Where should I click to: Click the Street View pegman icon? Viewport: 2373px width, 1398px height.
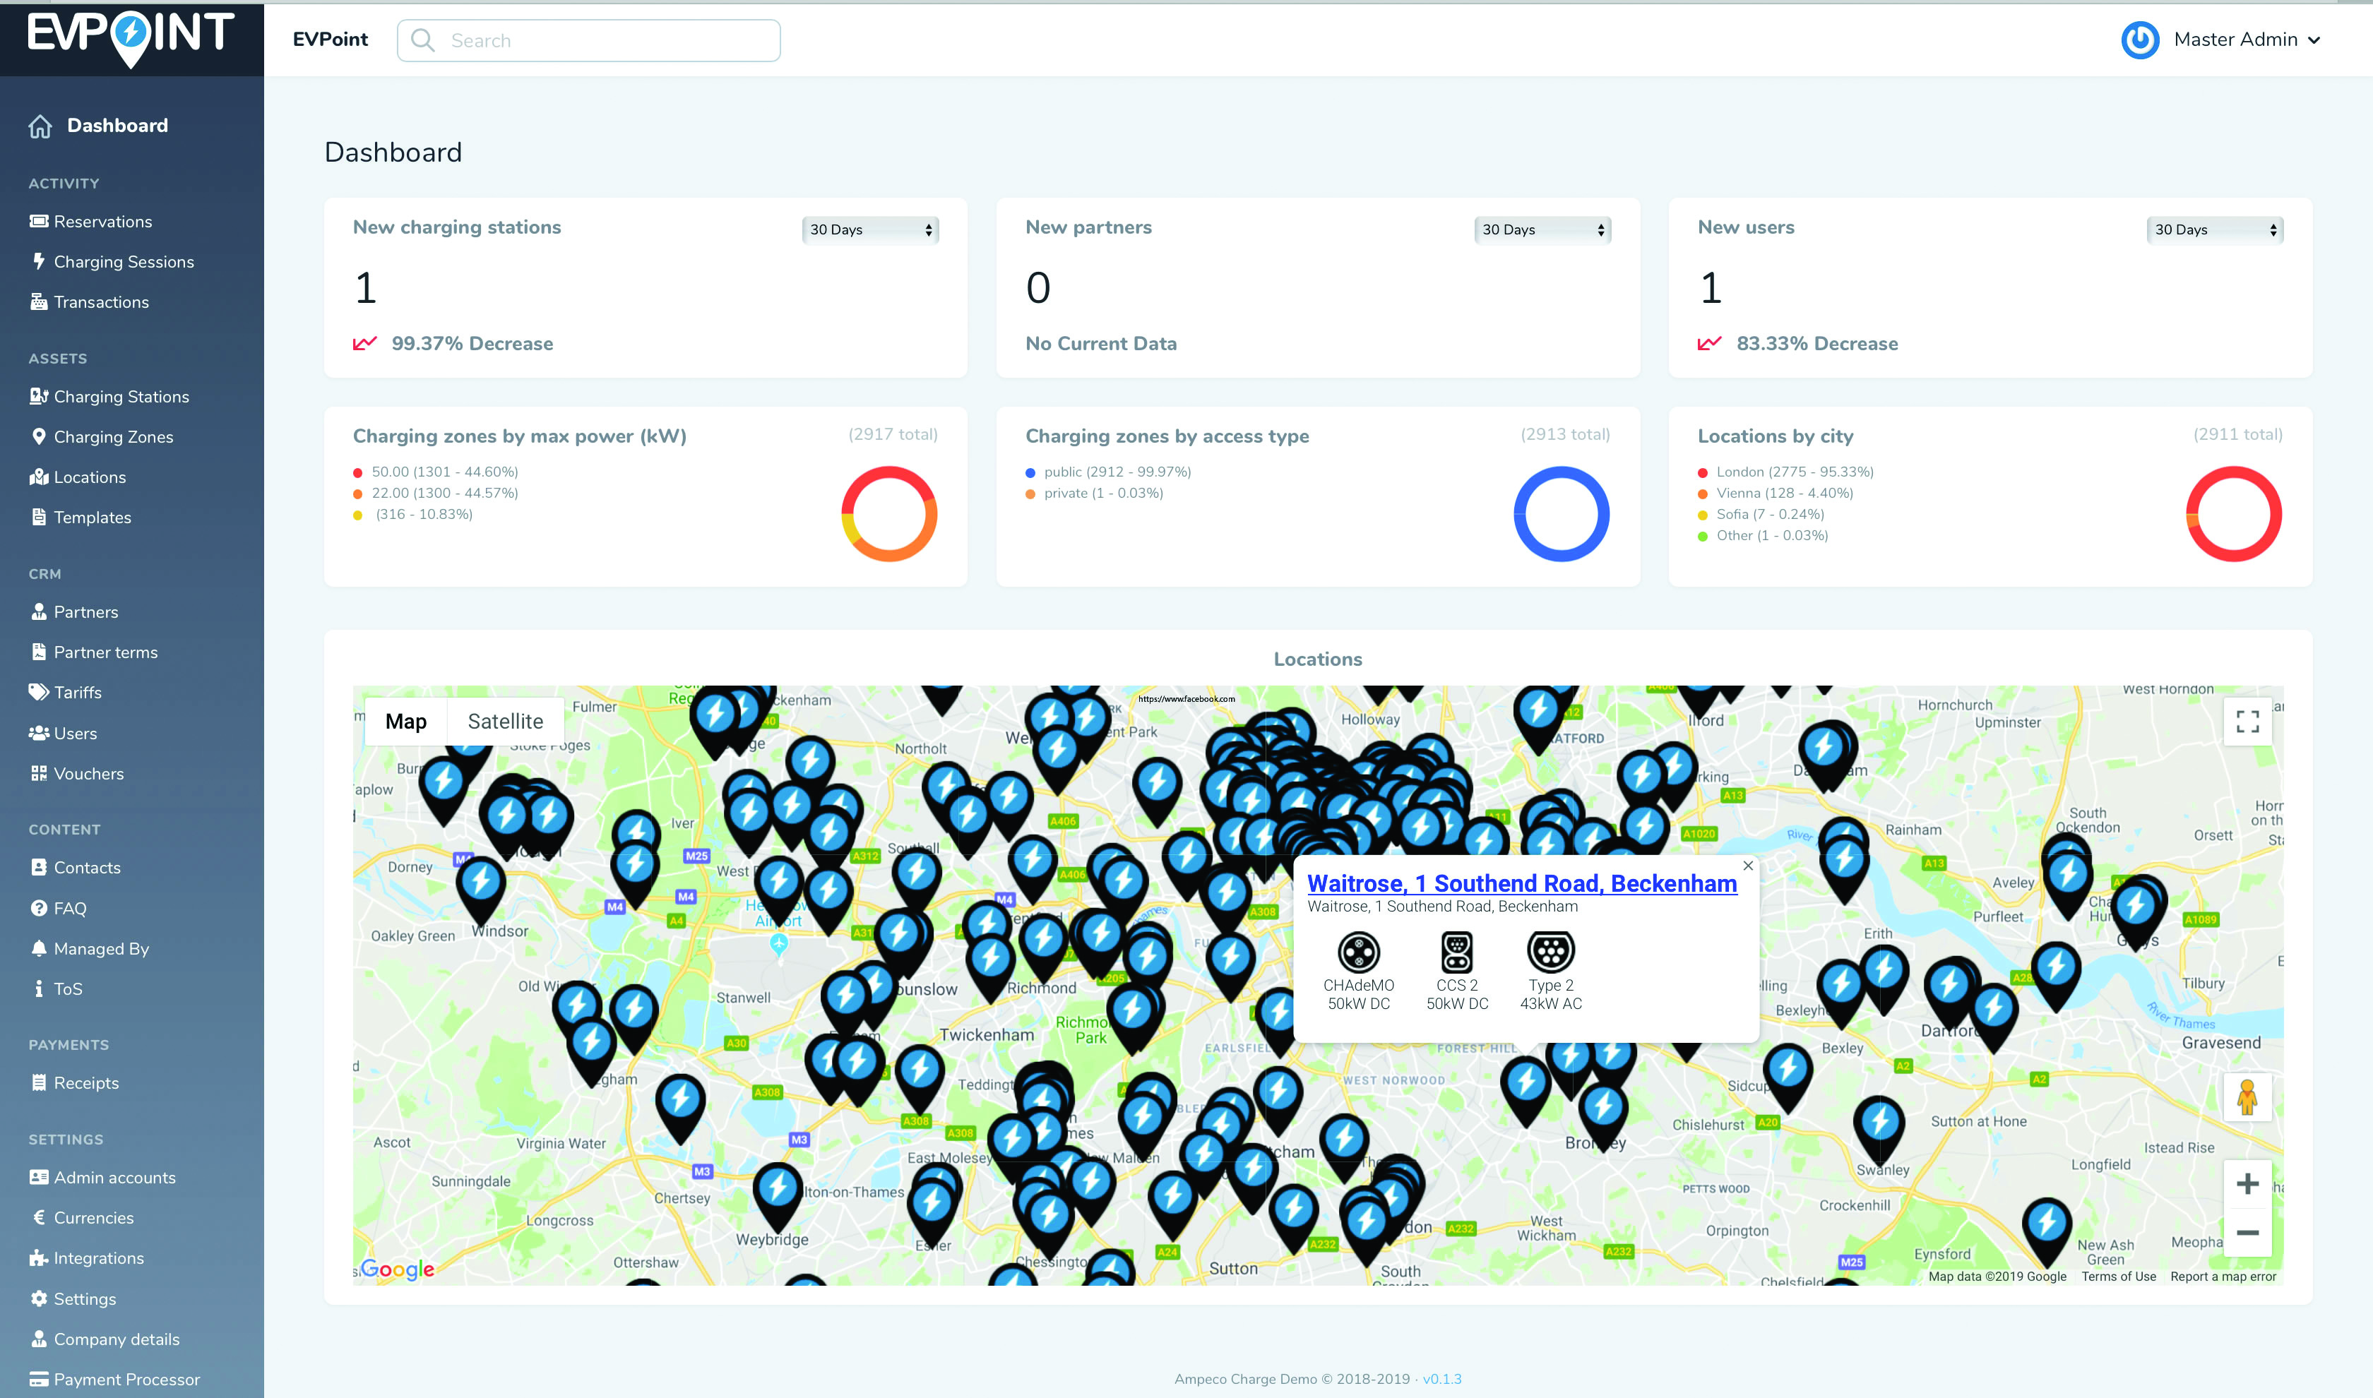pos(2247,1097)
